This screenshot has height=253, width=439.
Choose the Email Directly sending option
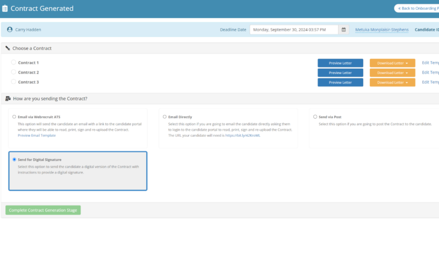tap(165, 117)
